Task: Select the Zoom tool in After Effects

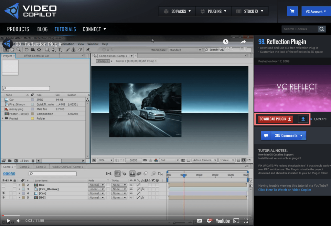Action: (x=18, y=50)
